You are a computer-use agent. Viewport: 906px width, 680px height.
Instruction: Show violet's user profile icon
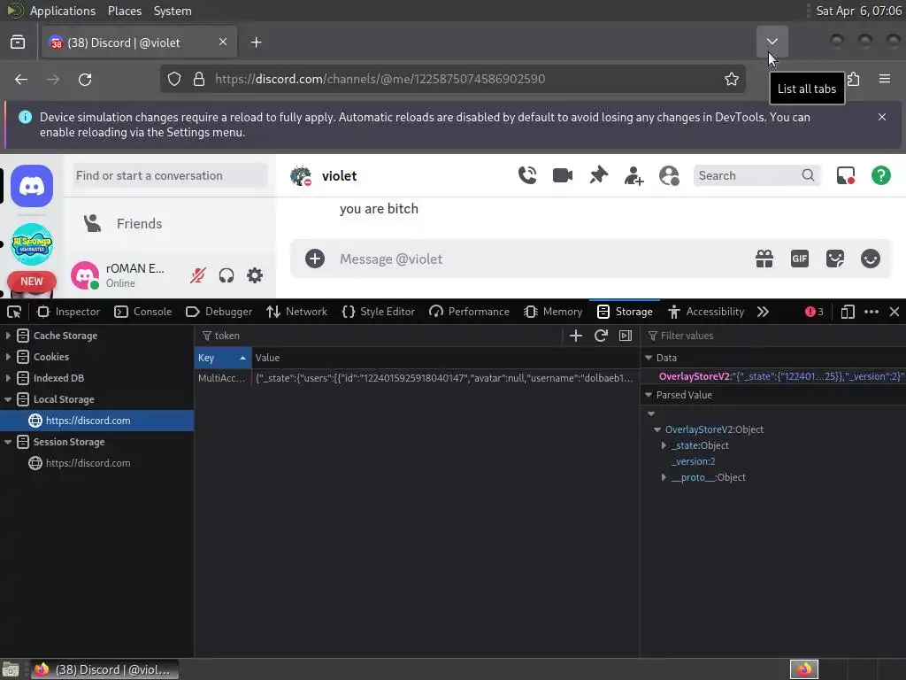coord(669,175)
